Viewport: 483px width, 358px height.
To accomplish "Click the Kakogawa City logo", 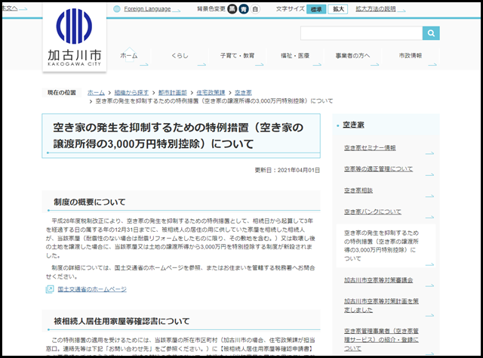I will point(74,37).
